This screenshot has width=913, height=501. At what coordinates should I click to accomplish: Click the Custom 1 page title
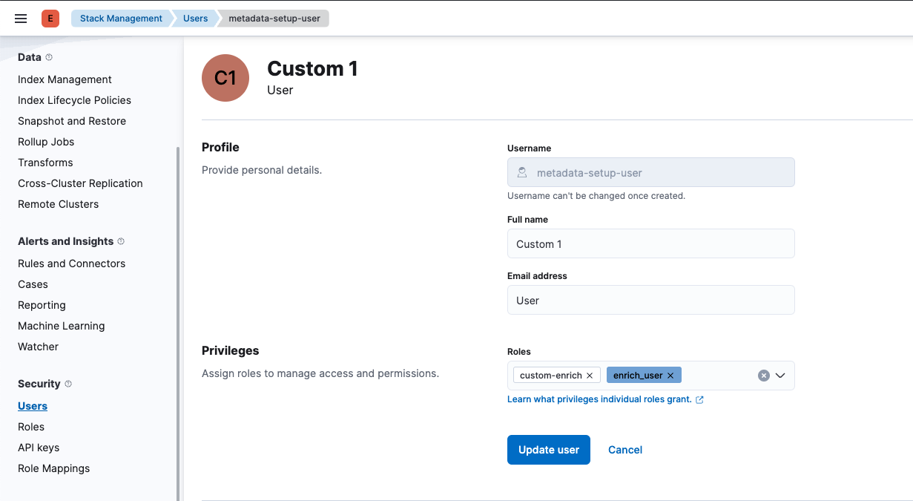[312, 68]
